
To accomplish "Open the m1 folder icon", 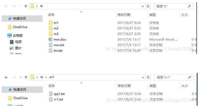I will click(50, 23).
